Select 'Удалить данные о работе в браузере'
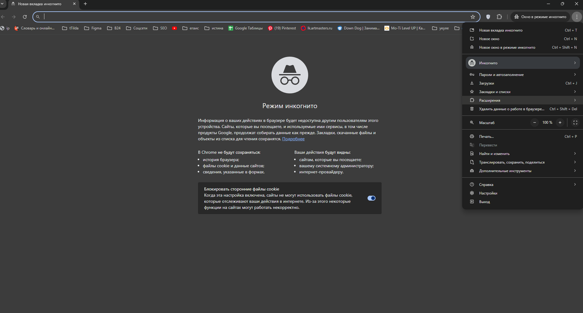The image size is (583, 313). tap(523, 109)
